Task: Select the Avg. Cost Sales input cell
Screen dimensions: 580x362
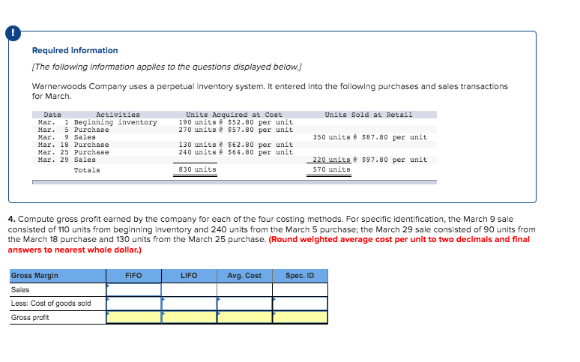Action: point(244,289)
